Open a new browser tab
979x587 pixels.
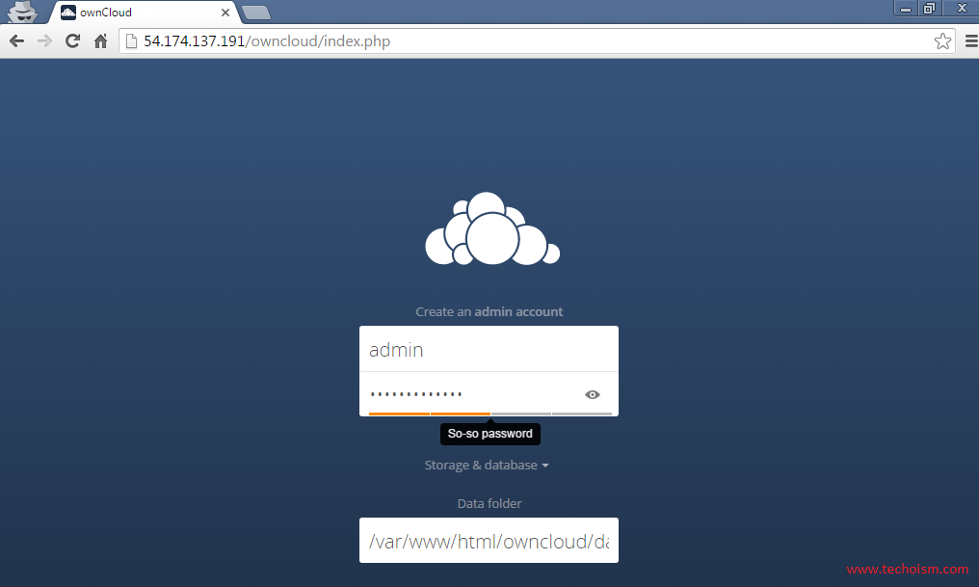256,13
